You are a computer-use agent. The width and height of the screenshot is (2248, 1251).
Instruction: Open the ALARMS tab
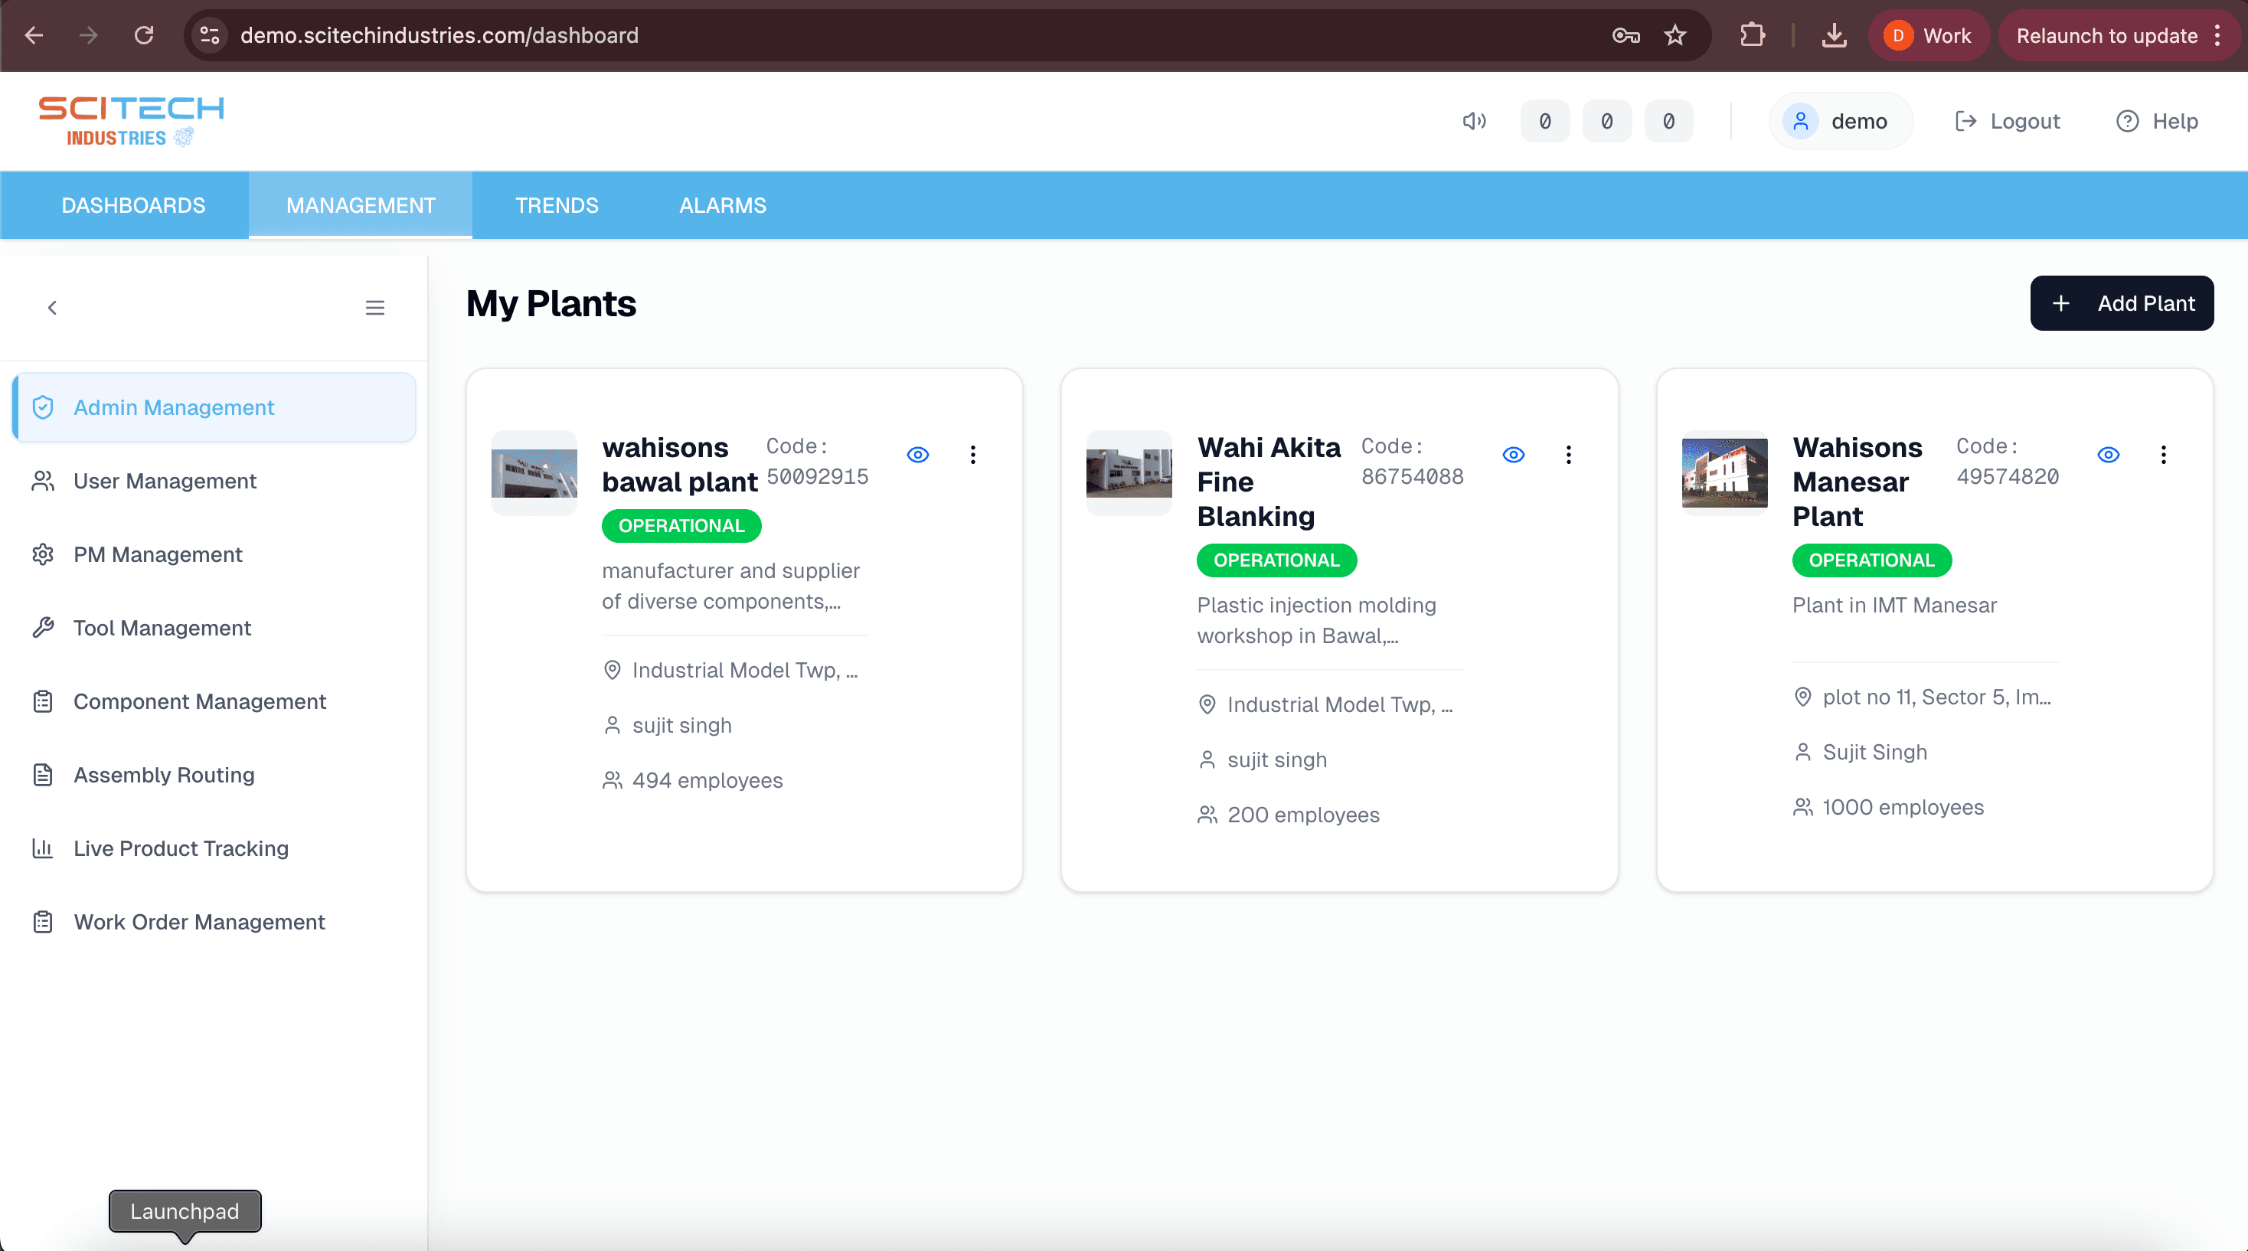pos(723,205)
